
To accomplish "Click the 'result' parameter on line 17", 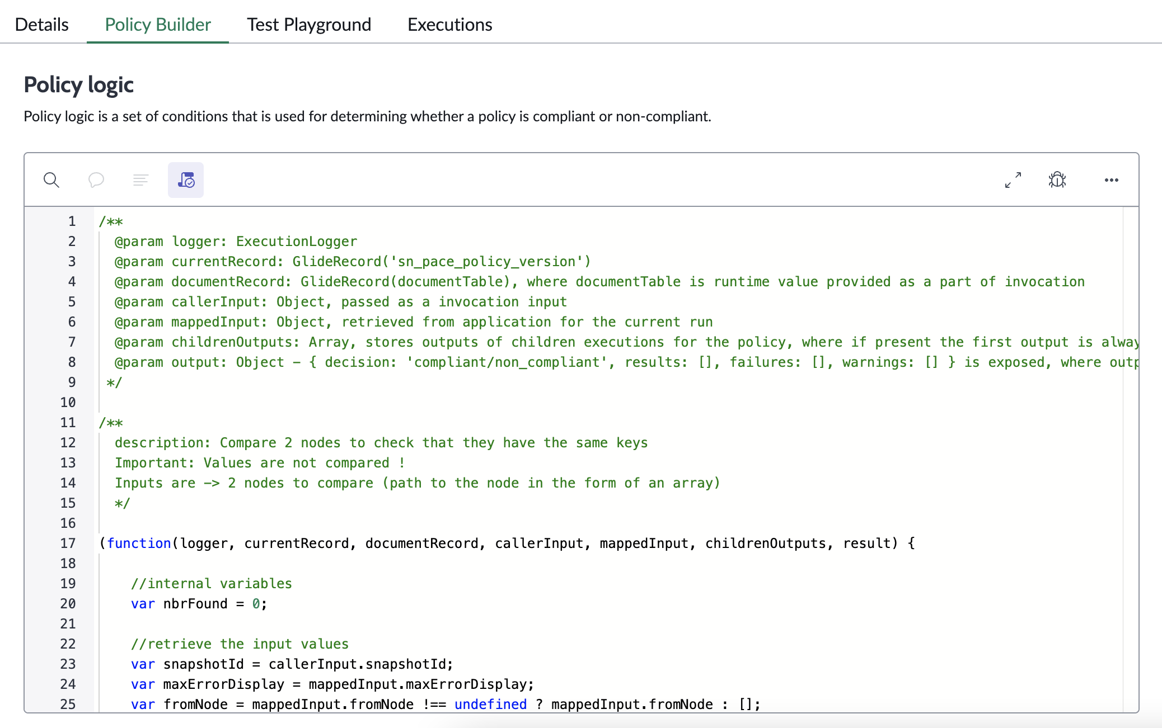I will click(867, 543).
